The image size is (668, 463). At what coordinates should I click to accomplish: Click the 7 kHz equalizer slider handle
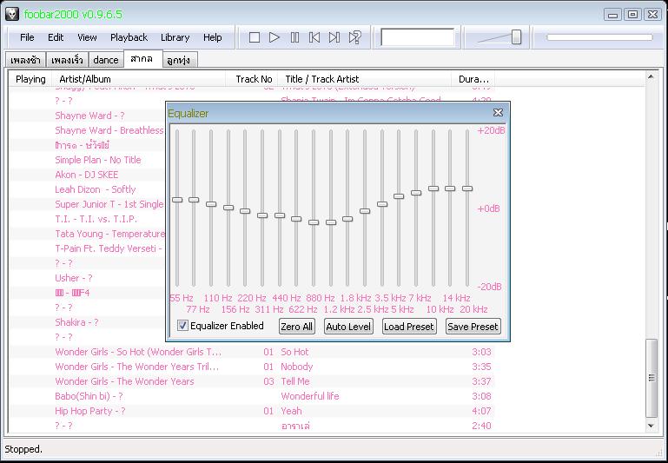click(416, 193)
